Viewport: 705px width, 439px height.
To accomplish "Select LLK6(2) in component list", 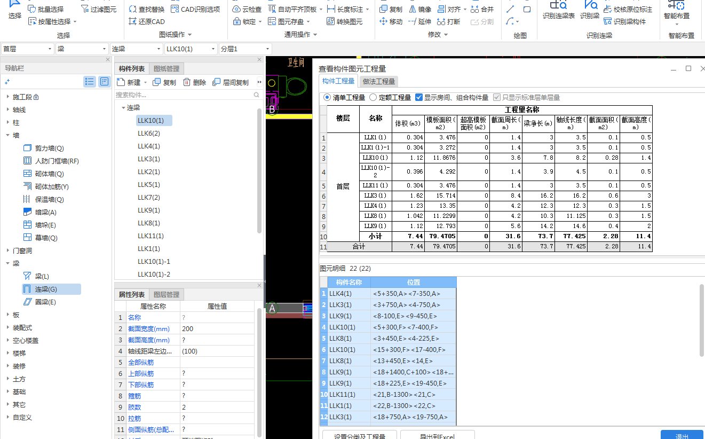I will point(149,133).
